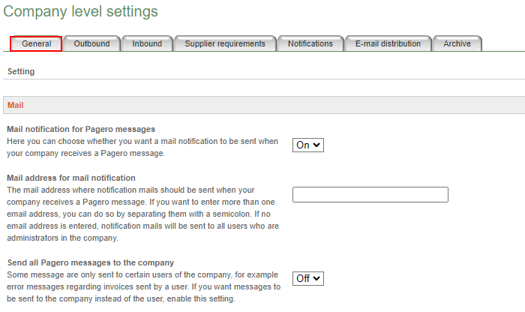
Task: Select the 'Mail notification for Pagero messages' label
Action: point(81,129)
